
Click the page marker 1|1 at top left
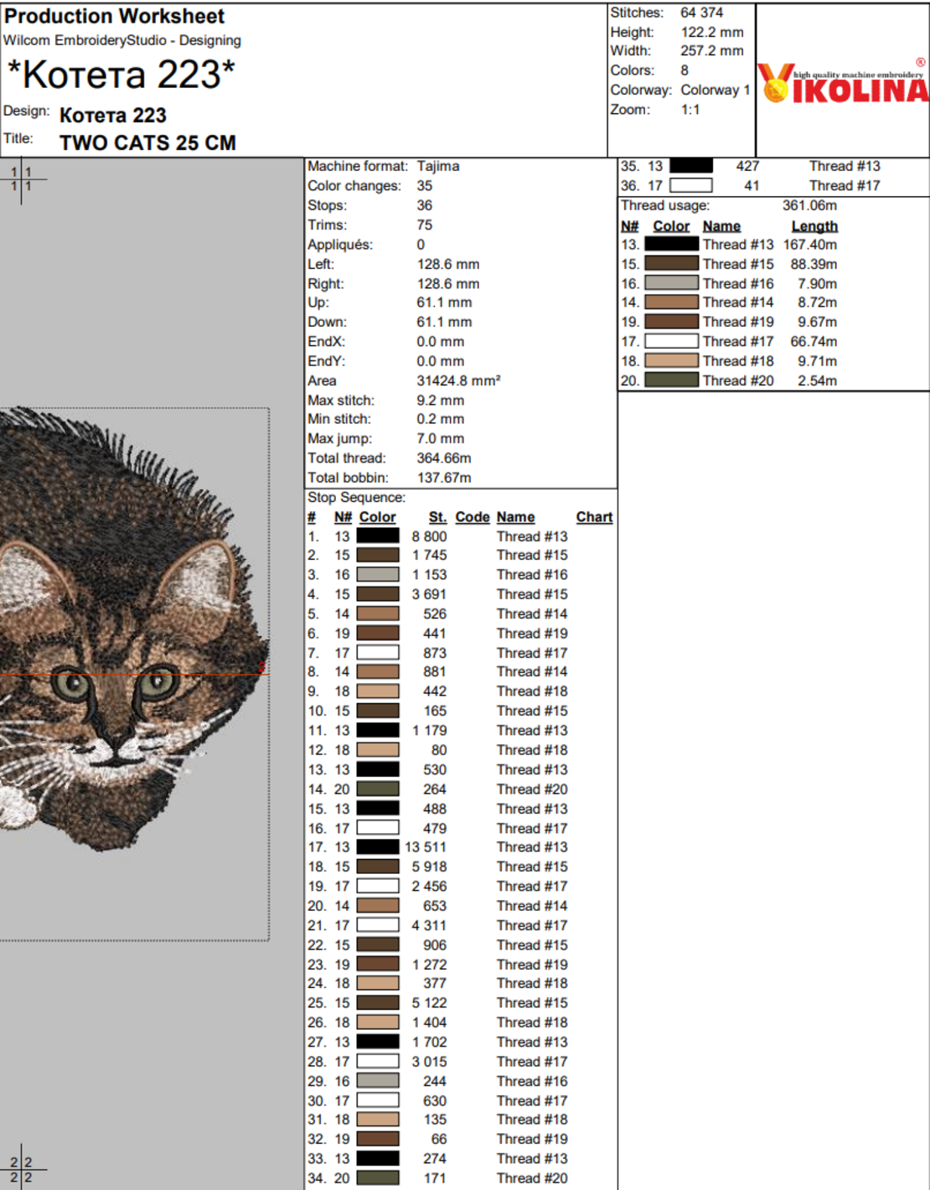point(21,178)
